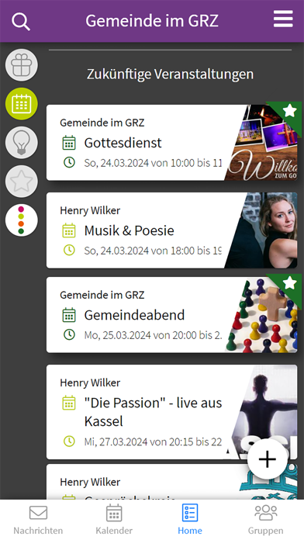The height and width of the screenshot is (540, 304).
Task: Select the calendar events sidebar filter
Action: [22, 104]
